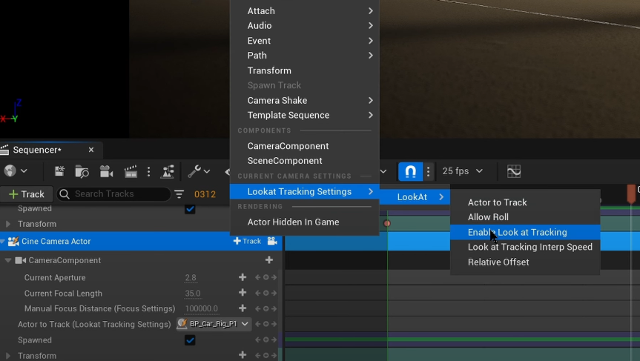This screenshot has width=640, height=361.
Task: Open the 25 fps frame rate dropdown
Action: [x=462, y=171]
